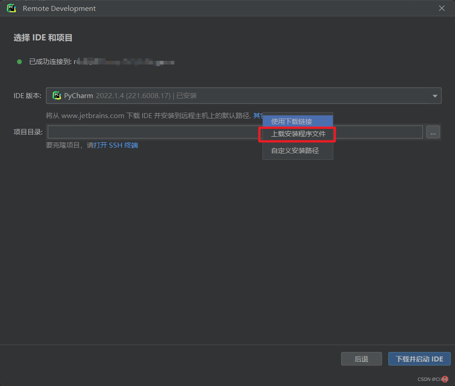The height and width of the screenshot is (386, 455).
Task: Click the 'IDE 版本:' label
Action: pyautogui.click(x=27, y=96)
